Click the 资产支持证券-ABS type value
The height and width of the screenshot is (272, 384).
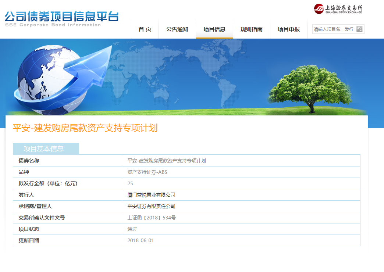click(147, 172)
